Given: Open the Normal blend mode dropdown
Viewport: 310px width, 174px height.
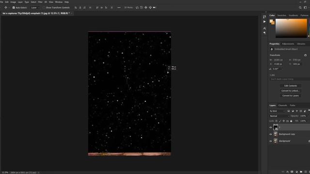Looking at the screenshot, I should 279,116.
